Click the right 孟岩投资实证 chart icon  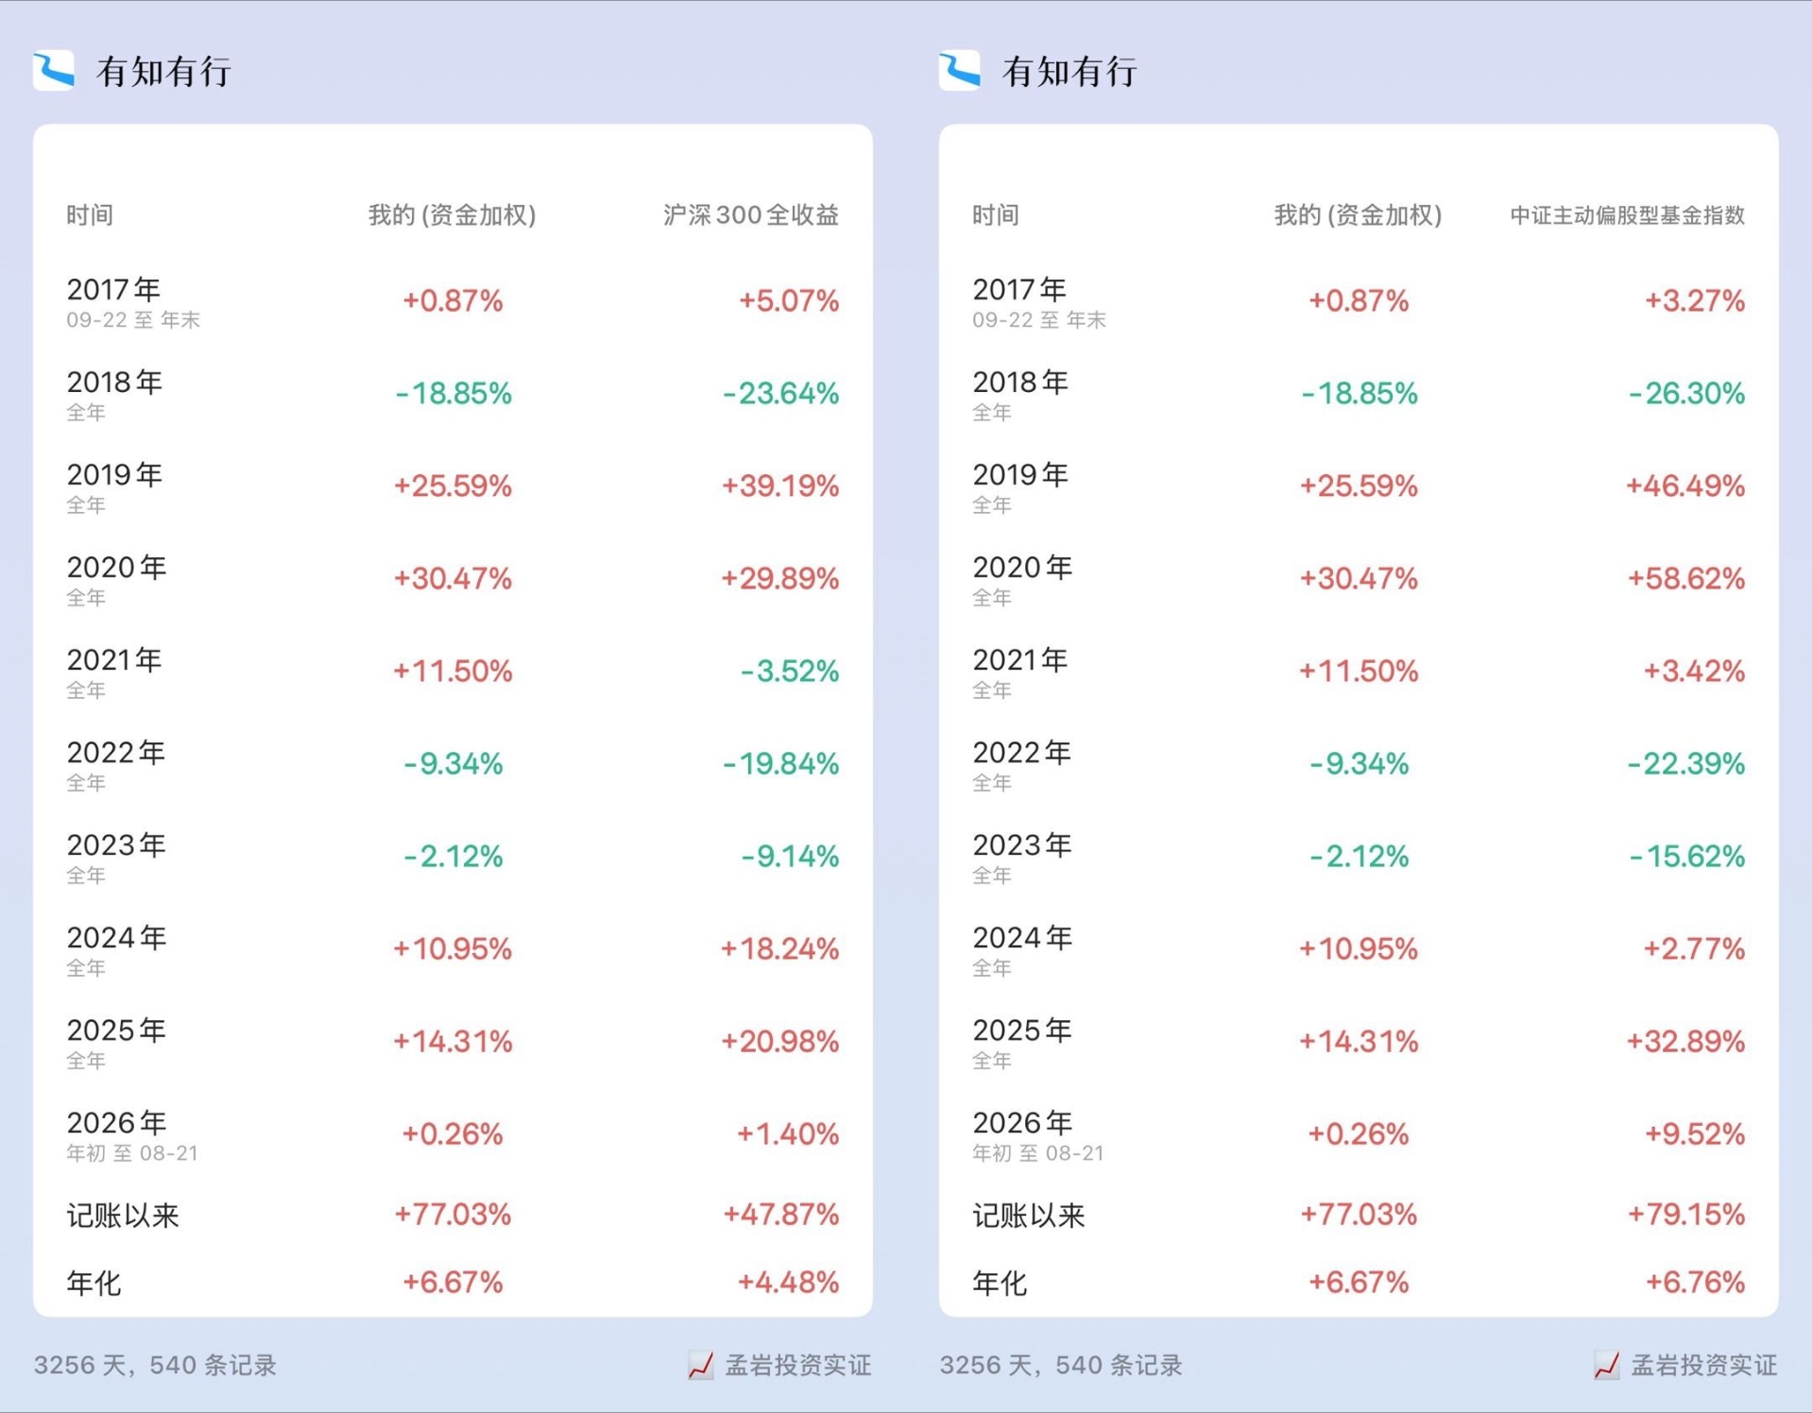click(1607, 1365)
